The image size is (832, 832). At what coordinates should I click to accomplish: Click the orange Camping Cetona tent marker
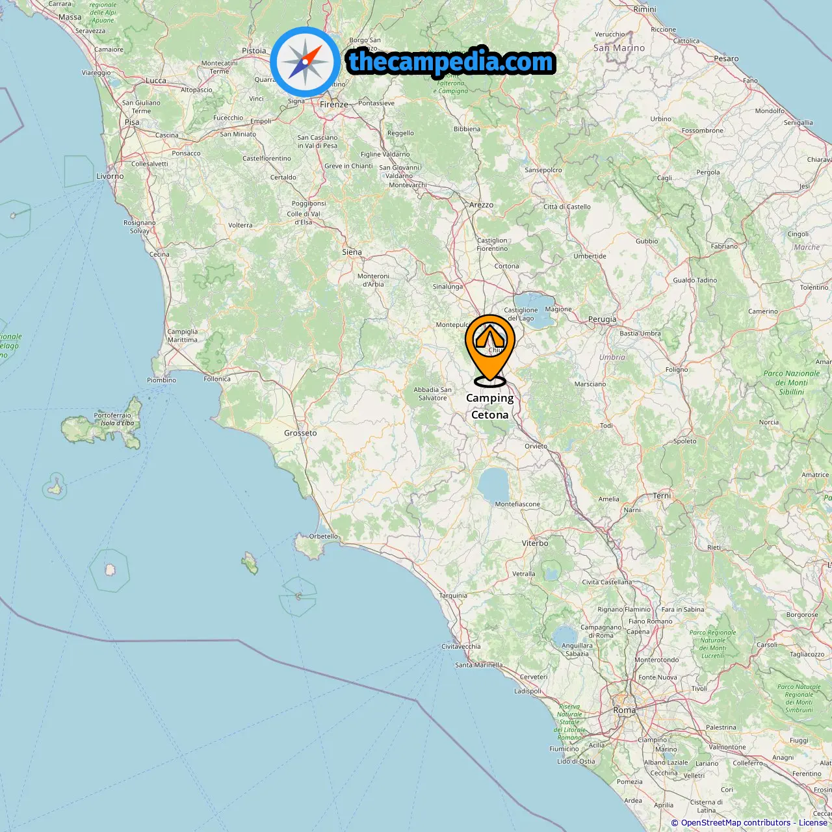(x=490, y=350)
